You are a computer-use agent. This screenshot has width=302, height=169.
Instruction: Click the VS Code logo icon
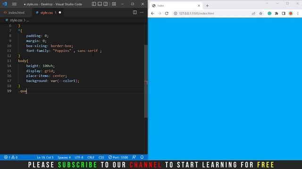(x=5, y=4)
